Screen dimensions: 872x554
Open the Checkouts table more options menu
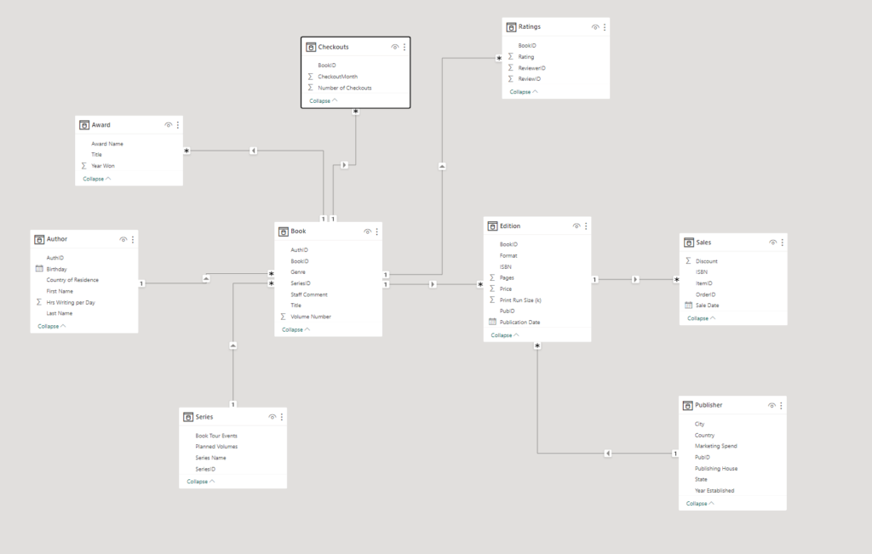click(404, 48)
